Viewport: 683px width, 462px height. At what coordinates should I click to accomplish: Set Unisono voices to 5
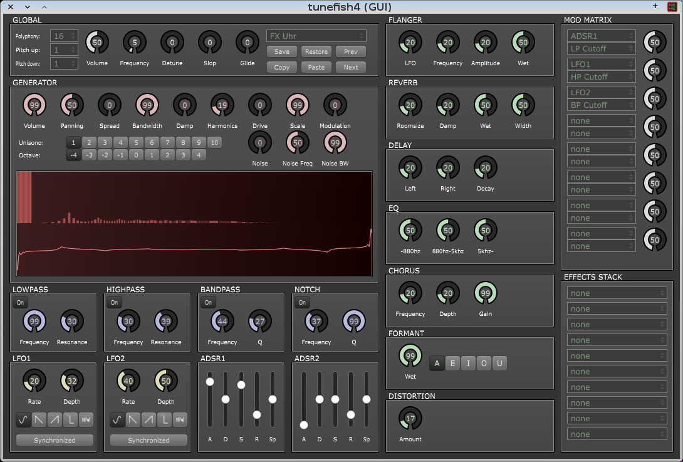point(137,142)
